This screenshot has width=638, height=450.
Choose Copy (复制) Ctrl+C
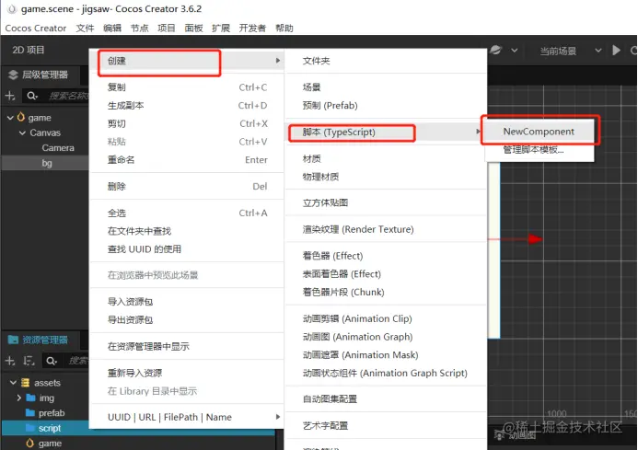[187, 87]
